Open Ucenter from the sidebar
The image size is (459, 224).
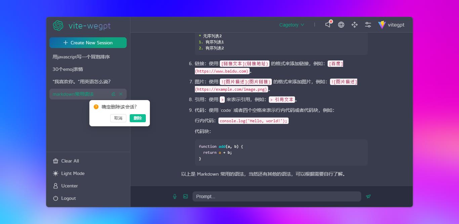pyautogui.click(x=69, y=186)
